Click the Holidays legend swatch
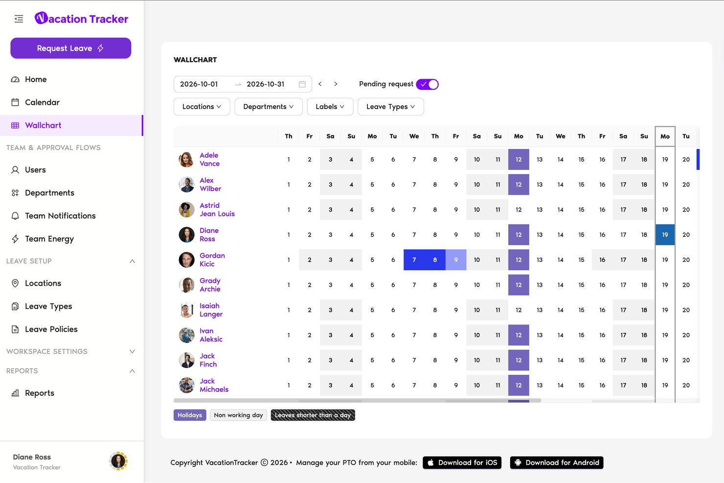Image resolution: width=724 pixels, height=483 pixels. [190, 415]
